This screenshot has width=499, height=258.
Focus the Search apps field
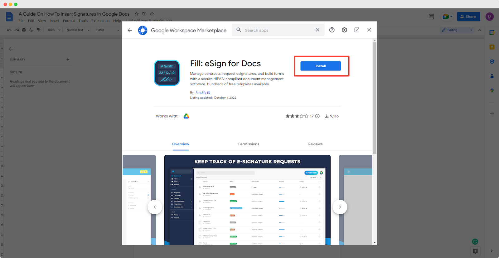pos(278,30)
